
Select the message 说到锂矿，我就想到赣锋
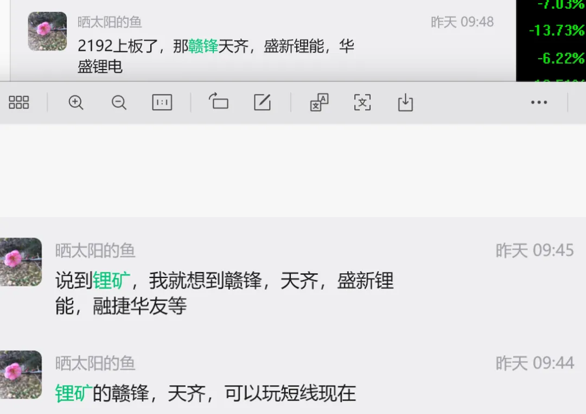click(x=224, y=294)
